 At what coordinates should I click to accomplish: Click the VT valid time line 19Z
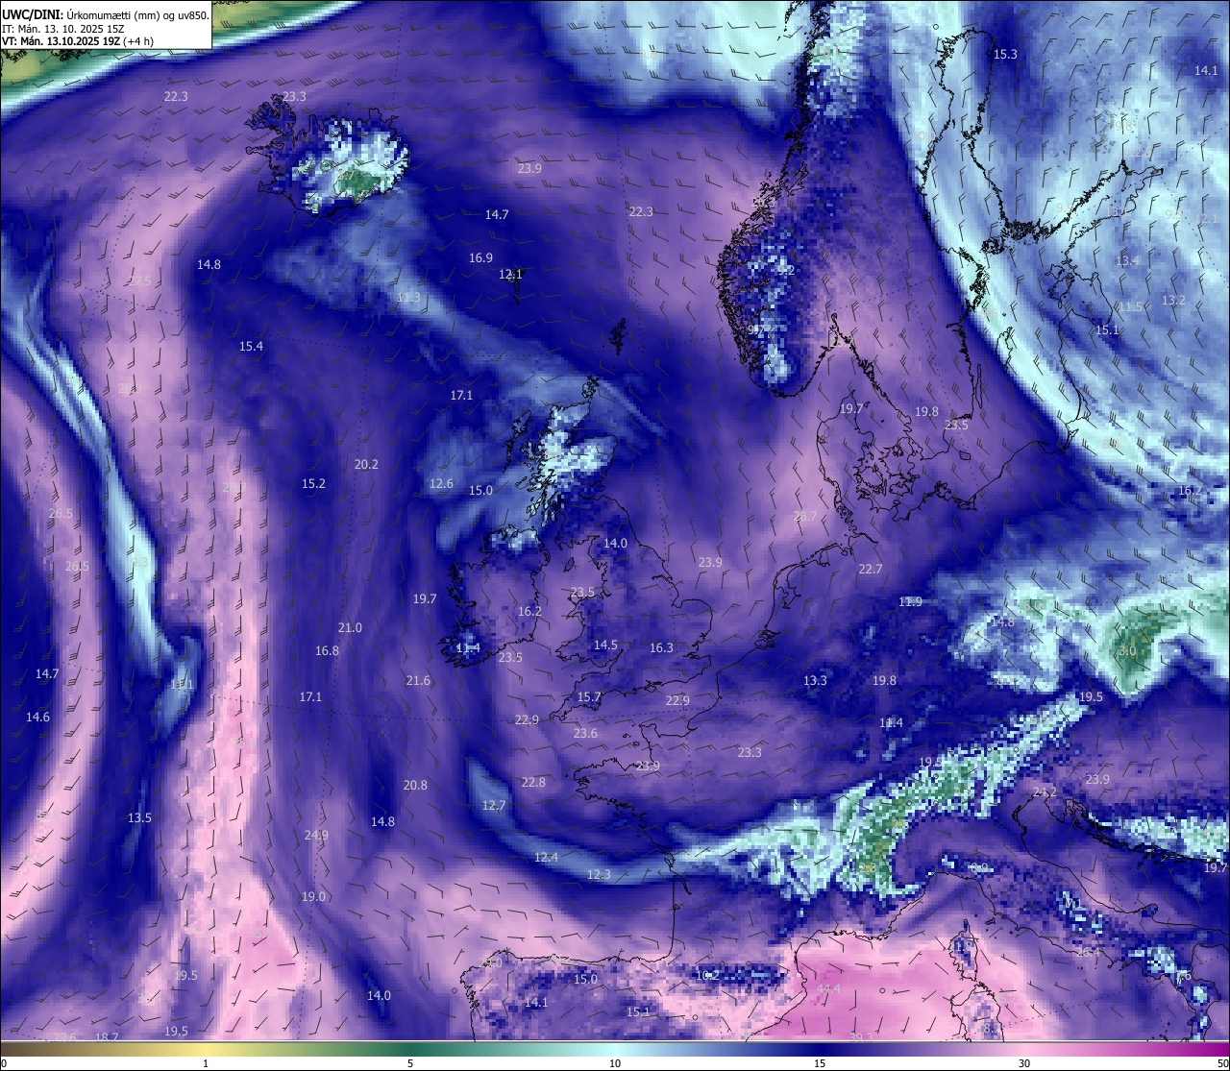click(78, 41)
